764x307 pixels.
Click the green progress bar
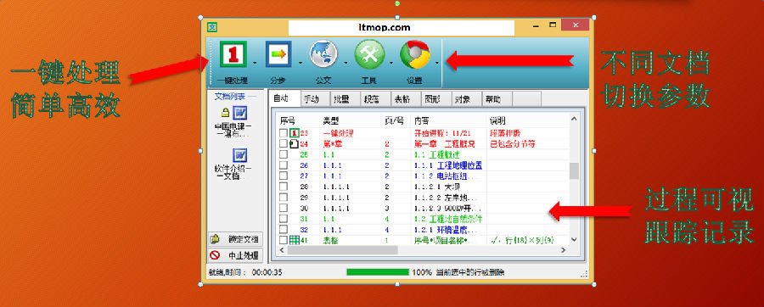[378, 272]
